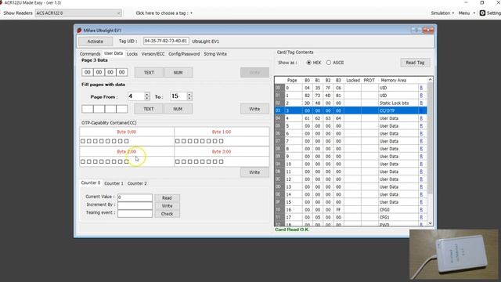This screenshot has height=282, width=501.
Task: Open the Version/ECC tab
Action: pos(153,54)
